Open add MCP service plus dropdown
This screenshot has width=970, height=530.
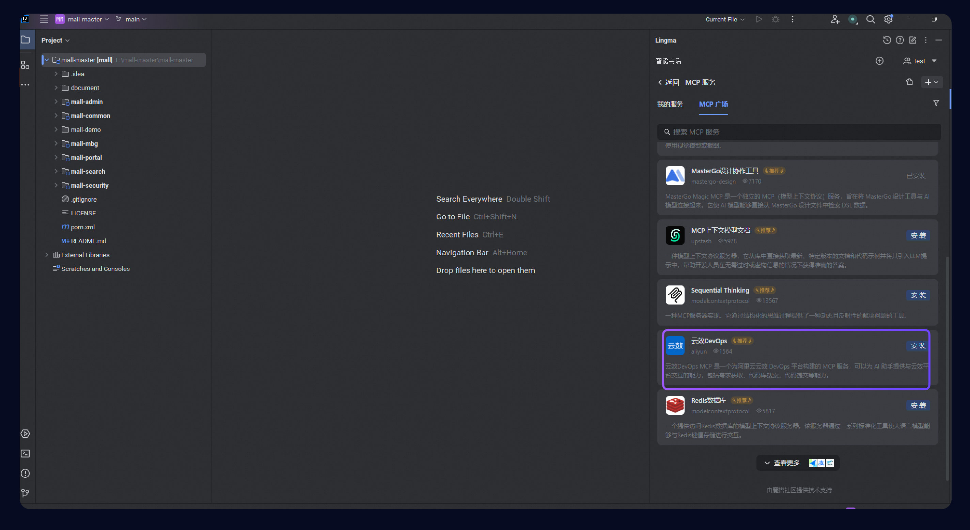pos(932,82)
